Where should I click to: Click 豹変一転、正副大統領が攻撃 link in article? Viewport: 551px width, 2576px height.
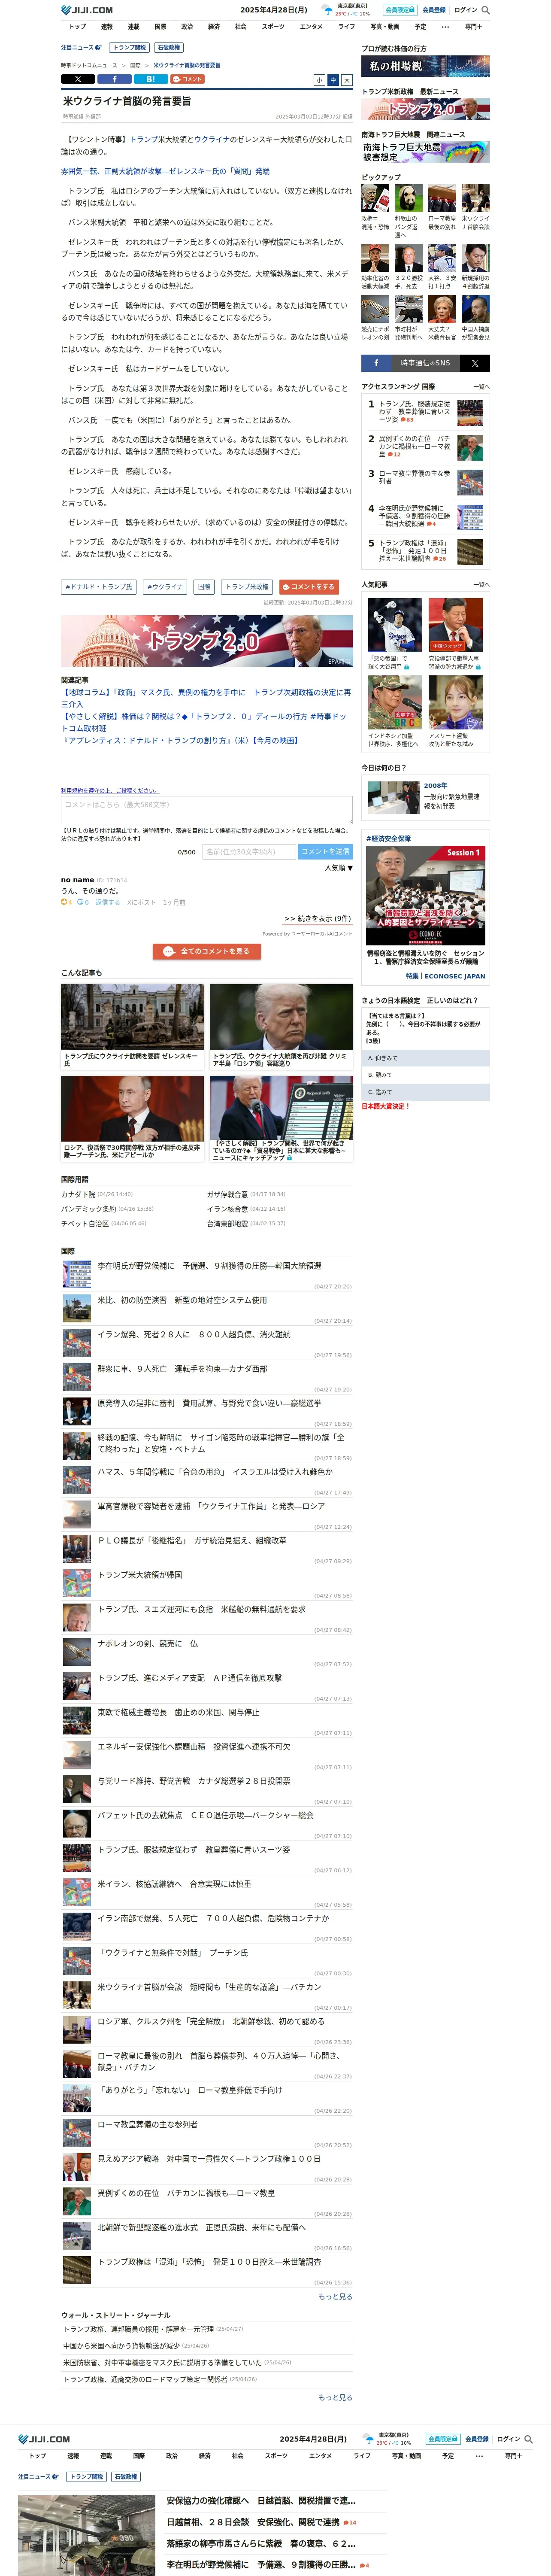pos(165,171)
